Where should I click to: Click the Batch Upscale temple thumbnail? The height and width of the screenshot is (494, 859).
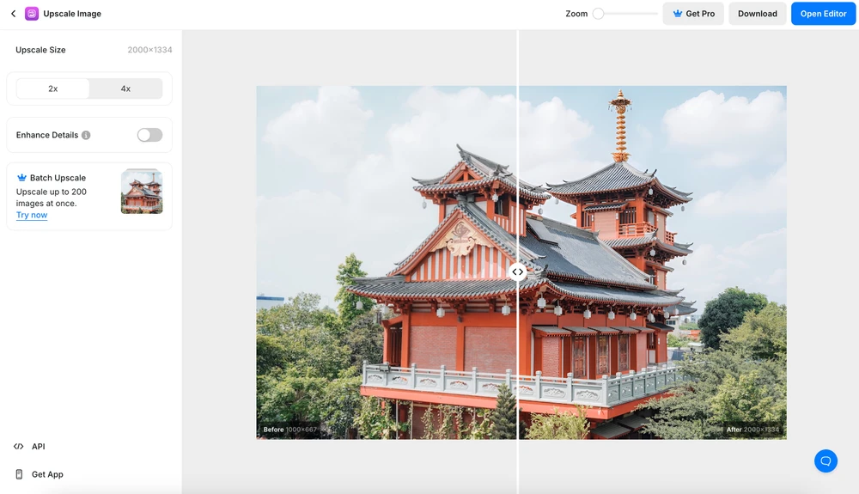(x=142, y=191)
